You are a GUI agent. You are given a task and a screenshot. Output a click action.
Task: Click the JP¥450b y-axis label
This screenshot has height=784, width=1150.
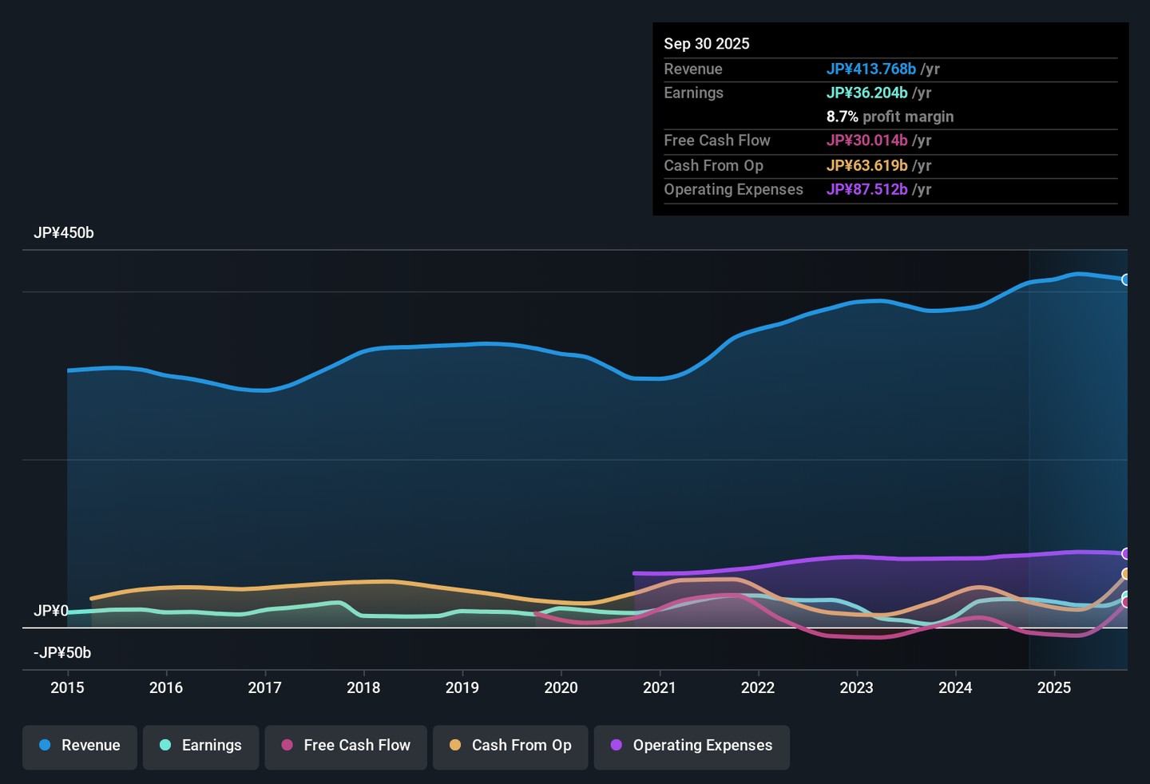pyautogui.click(x=64, y=233)
